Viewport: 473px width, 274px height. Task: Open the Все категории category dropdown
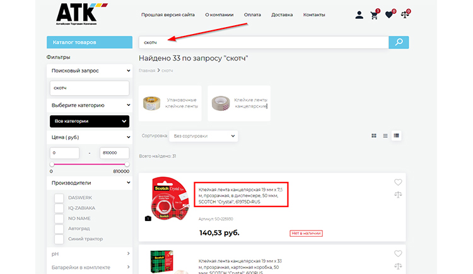(89, 121)
